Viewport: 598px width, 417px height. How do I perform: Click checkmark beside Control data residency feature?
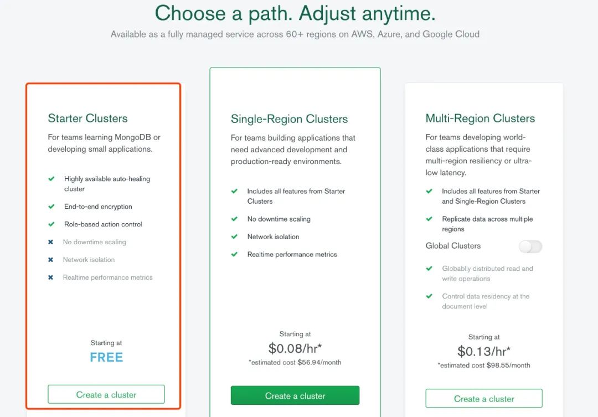click(x=429, y=296)
